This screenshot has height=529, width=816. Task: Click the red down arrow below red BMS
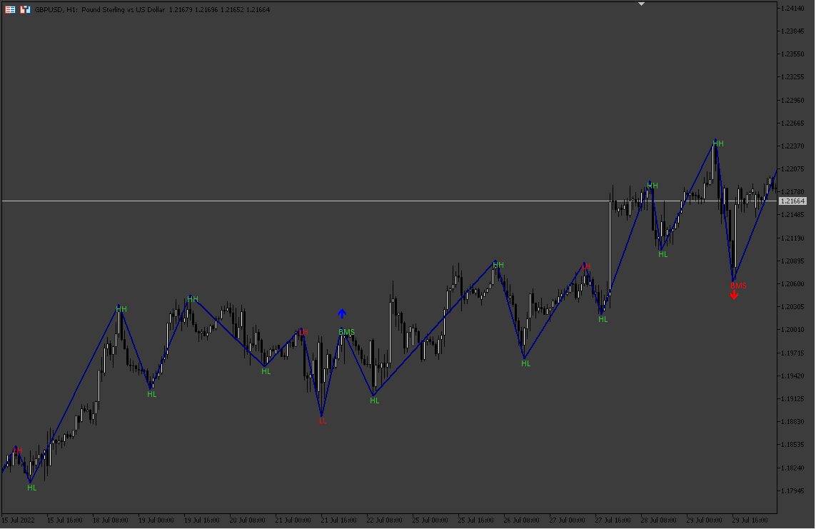[734, 295]
